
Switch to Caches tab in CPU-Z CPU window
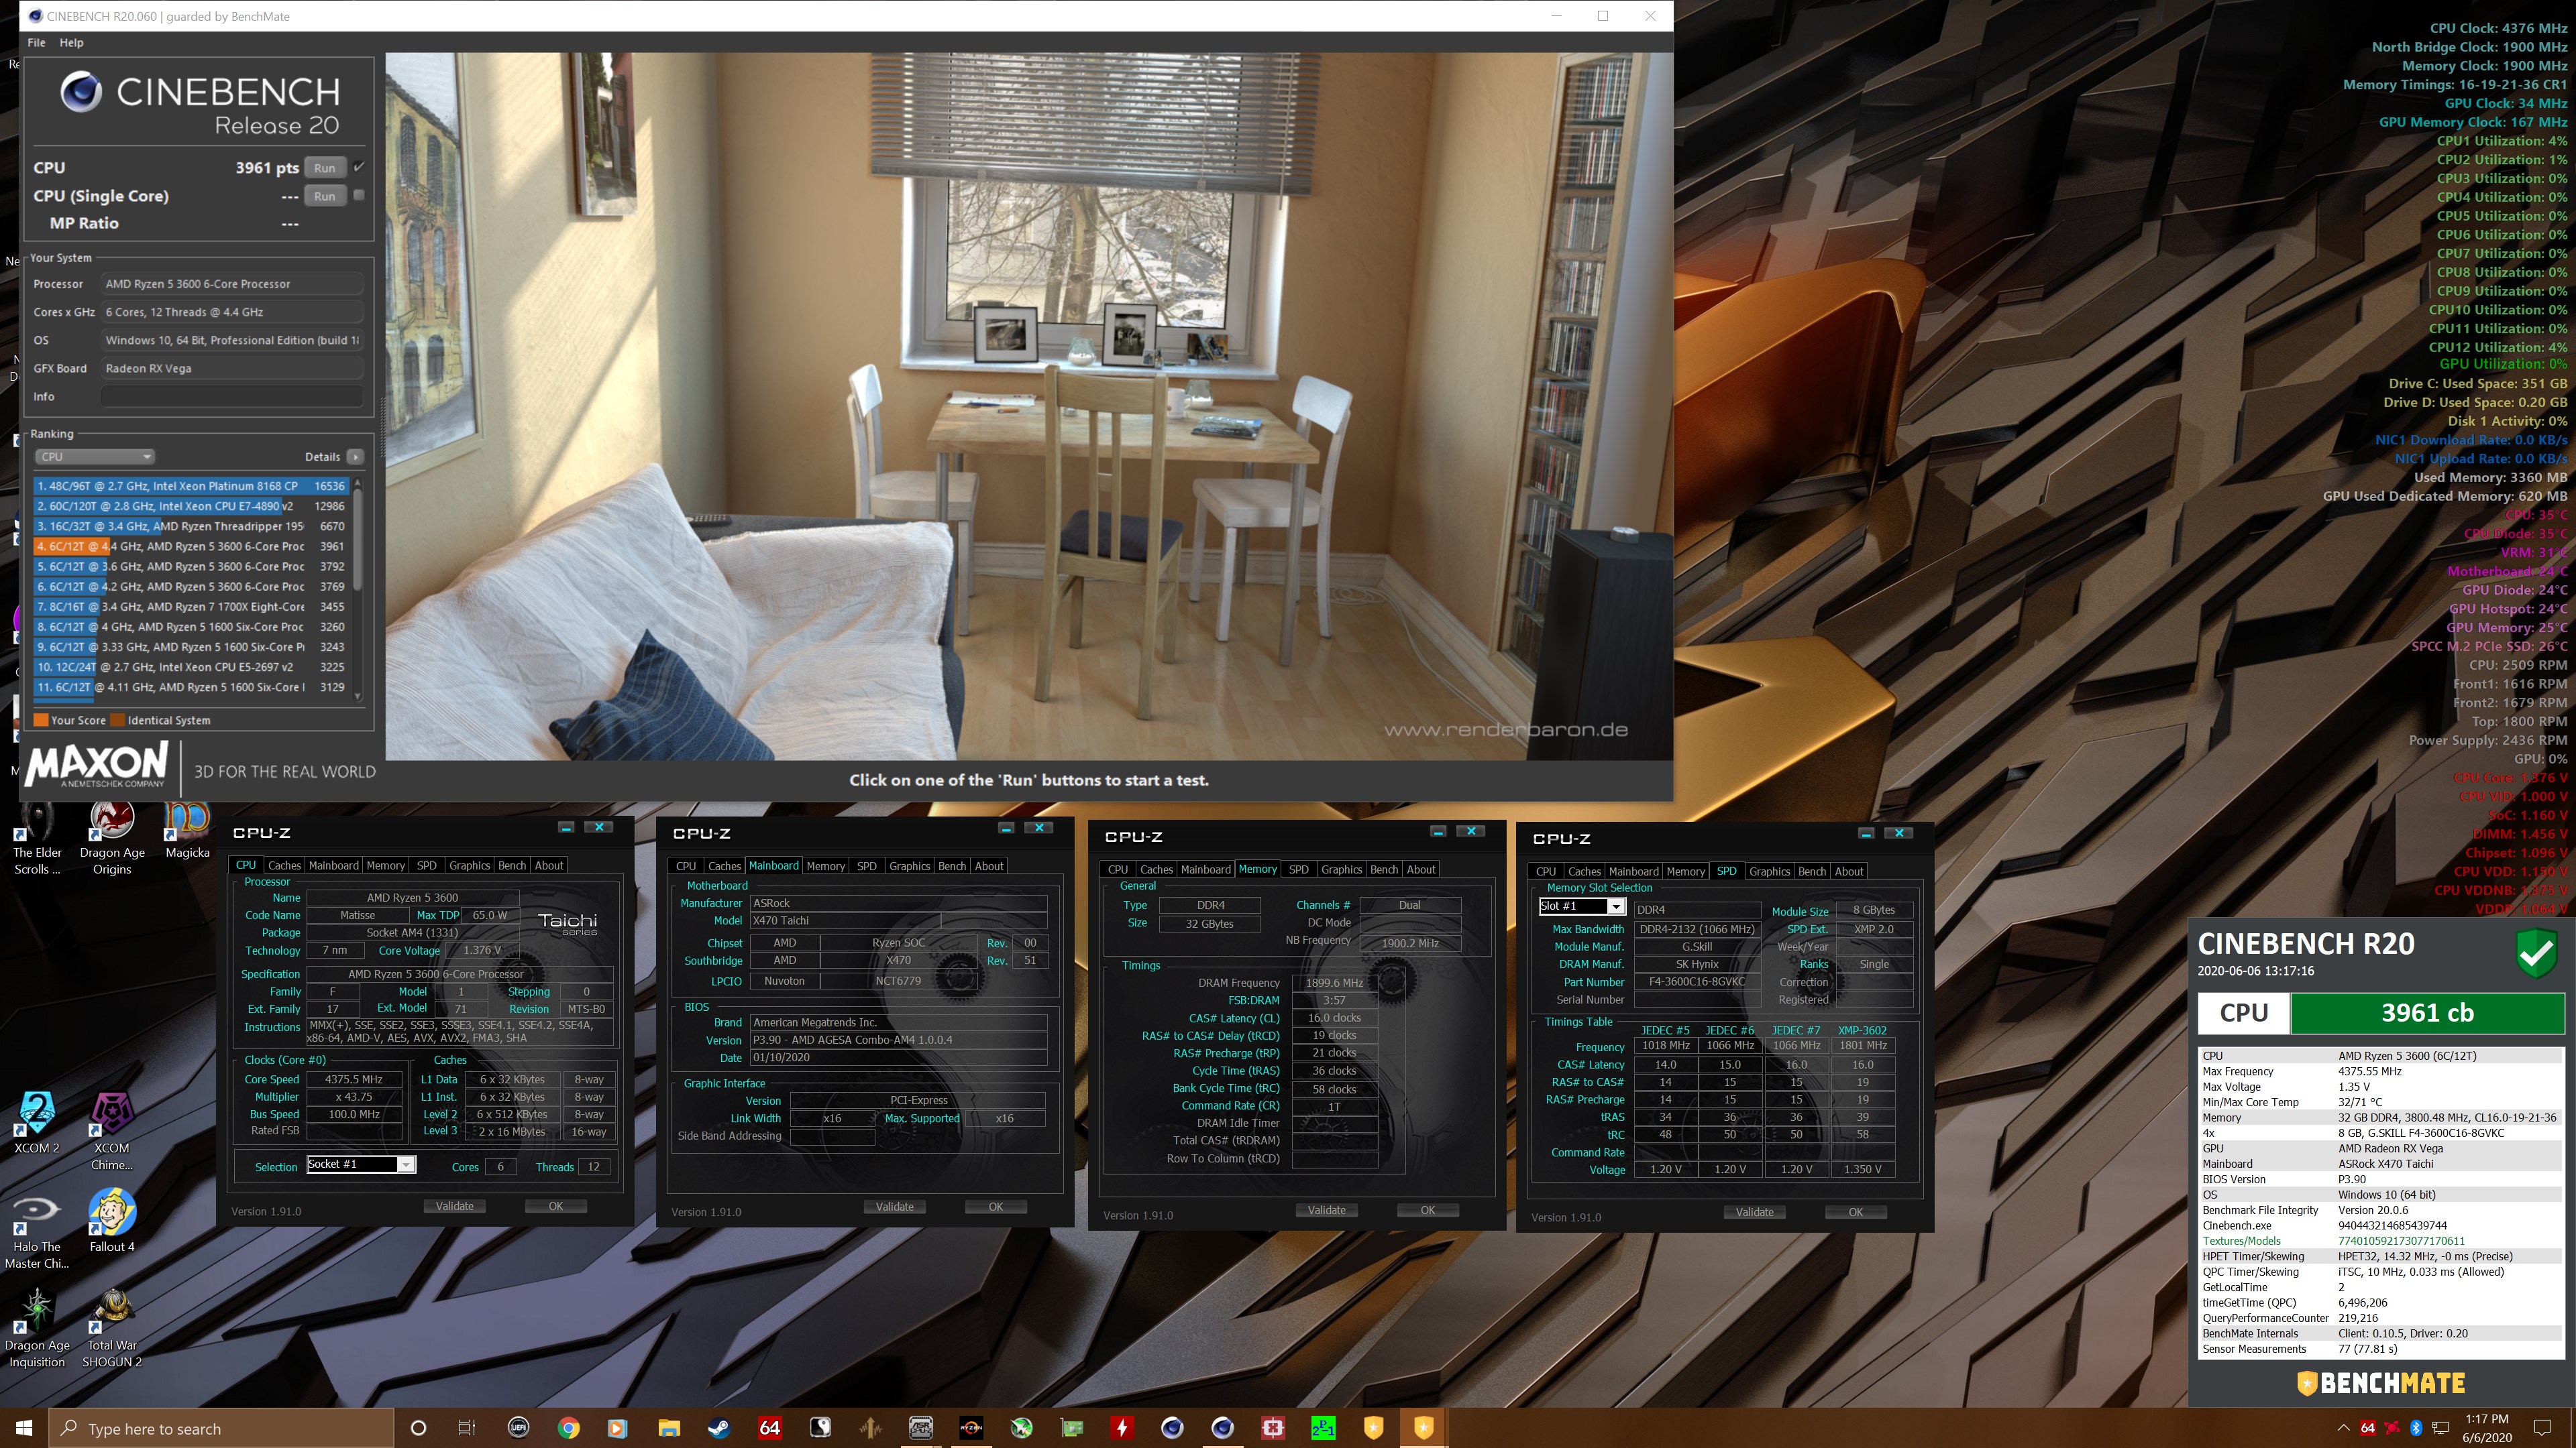[284, 865]
